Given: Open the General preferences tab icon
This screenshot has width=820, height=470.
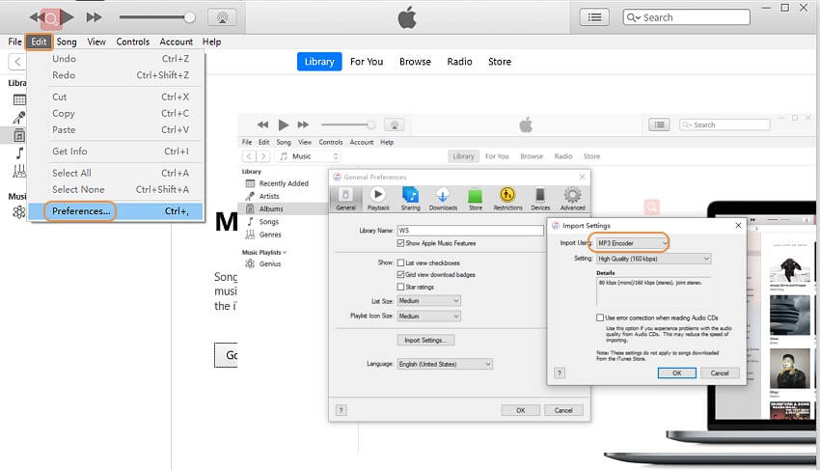Looking at the screenshot, I should coord(345,199).
